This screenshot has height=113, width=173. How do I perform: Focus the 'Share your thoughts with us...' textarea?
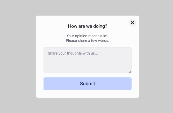pyautogui.click(x=88, y=60)
